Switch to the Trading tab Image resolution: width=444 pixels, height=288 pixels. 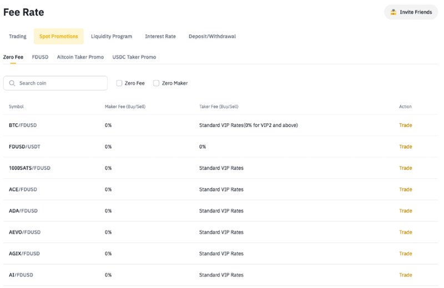(18, 37)
